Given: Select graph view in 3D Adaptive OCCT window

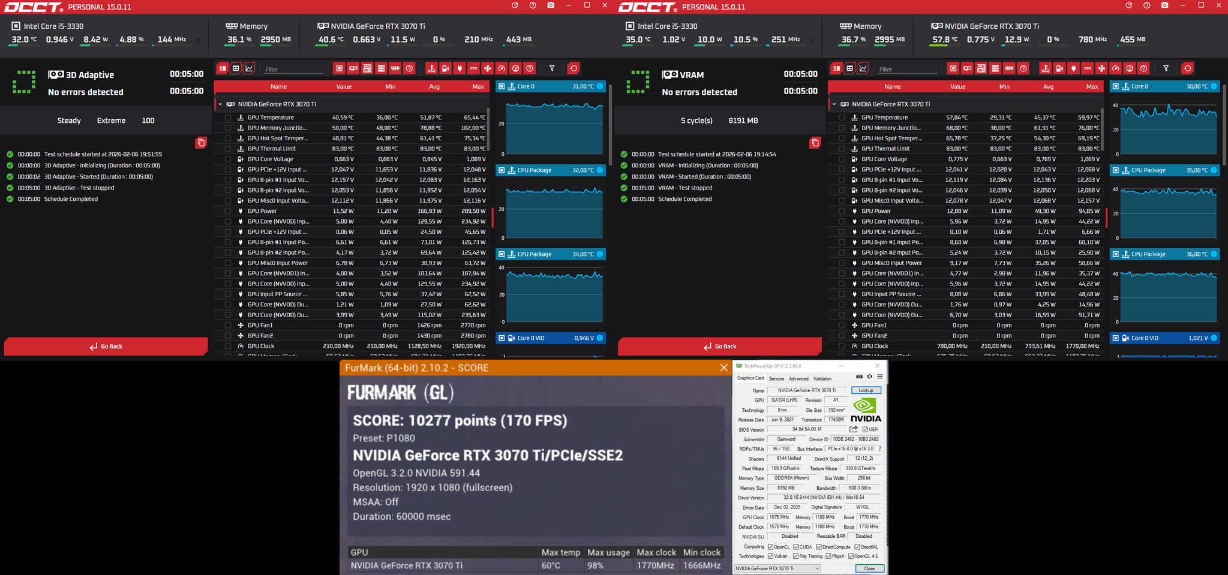Looking at the screenshot, I should click(249, 68).
